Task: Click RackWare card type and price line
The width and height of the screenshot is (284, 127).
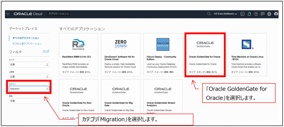Action: [76, 72]
